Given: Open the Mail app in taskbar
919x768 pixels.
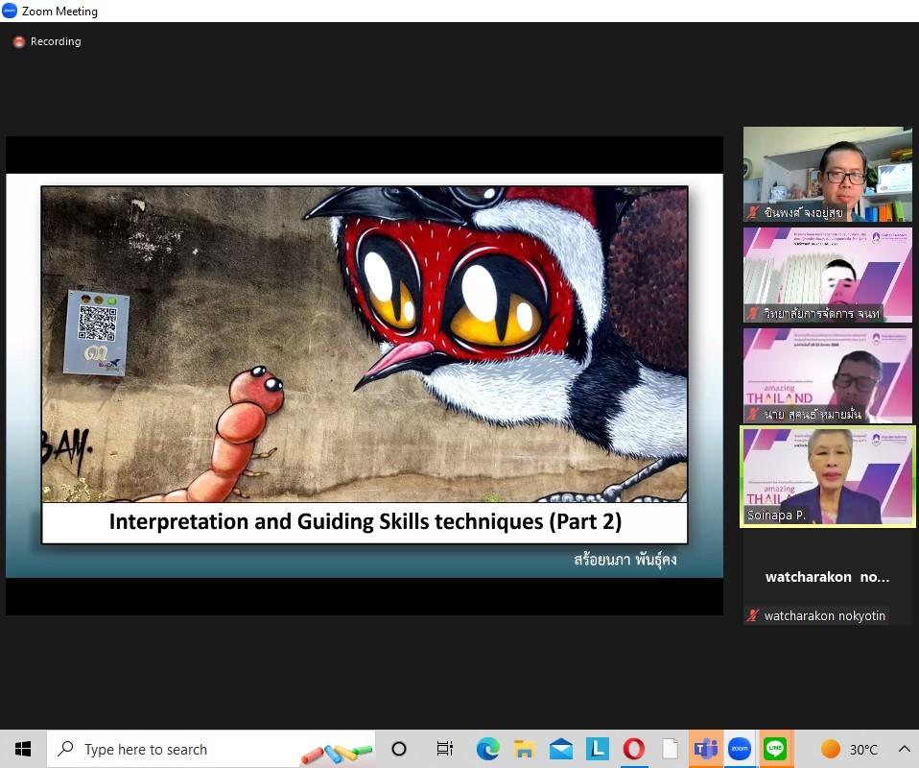Looking at the screenshot, I should pyautogui.click(x=561, y=749).
